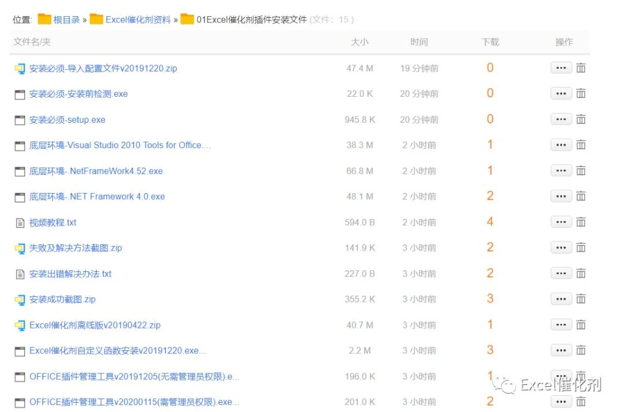Click the Excel催化剂资料 folder icon in breadcrumb
Image resolution: width=622 pixels, height=412 pixels.
coord(96,19)
